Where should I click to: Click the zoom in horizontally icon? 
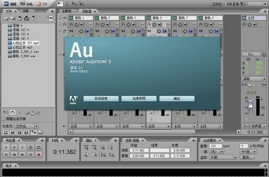86,147
